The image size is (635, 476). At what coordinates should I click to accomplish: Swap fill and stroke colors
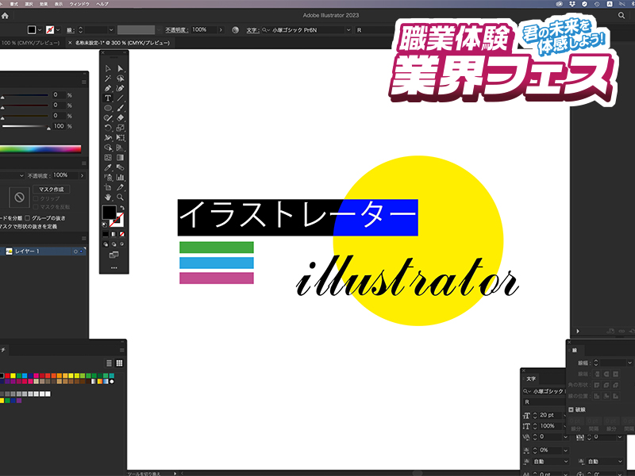(122, 208)
